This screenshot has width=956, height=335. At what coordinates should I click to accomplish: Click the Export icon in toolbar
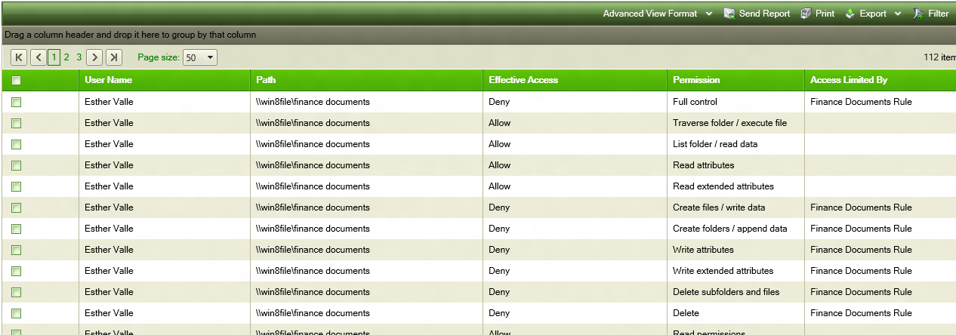click(x=850, y=14)
